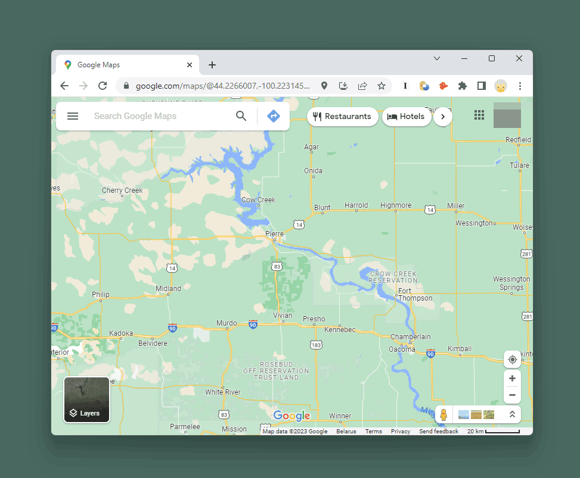Click the My Location crosshair button
The image size is (580, 478).
pyautogui.click(x=512, y=359)
